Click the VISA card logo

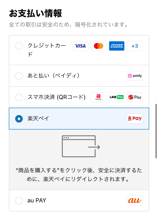[80, 46]
